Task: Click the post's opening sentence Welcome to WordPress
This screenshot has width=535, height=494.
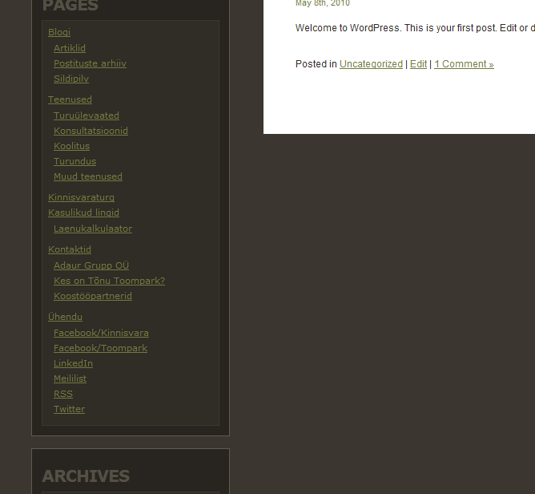Action: 348,28
